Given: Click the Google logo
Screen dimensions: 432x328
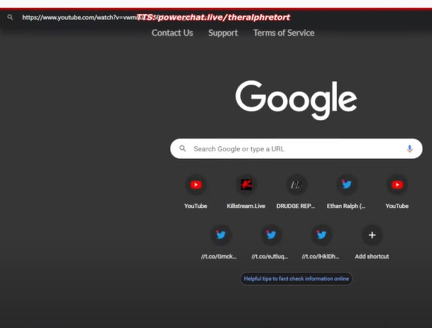Looking at the screenshot, I should tap(297, 100).
